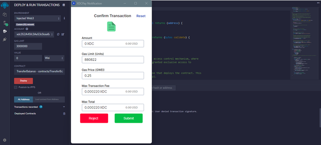
Task: Click the plus icon next to Account
Action: 27,29
